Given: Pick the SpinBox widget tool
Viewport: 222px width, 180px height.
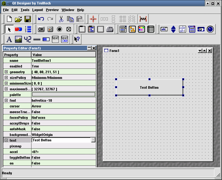Looking at the screenshot, I should [173, 29].
